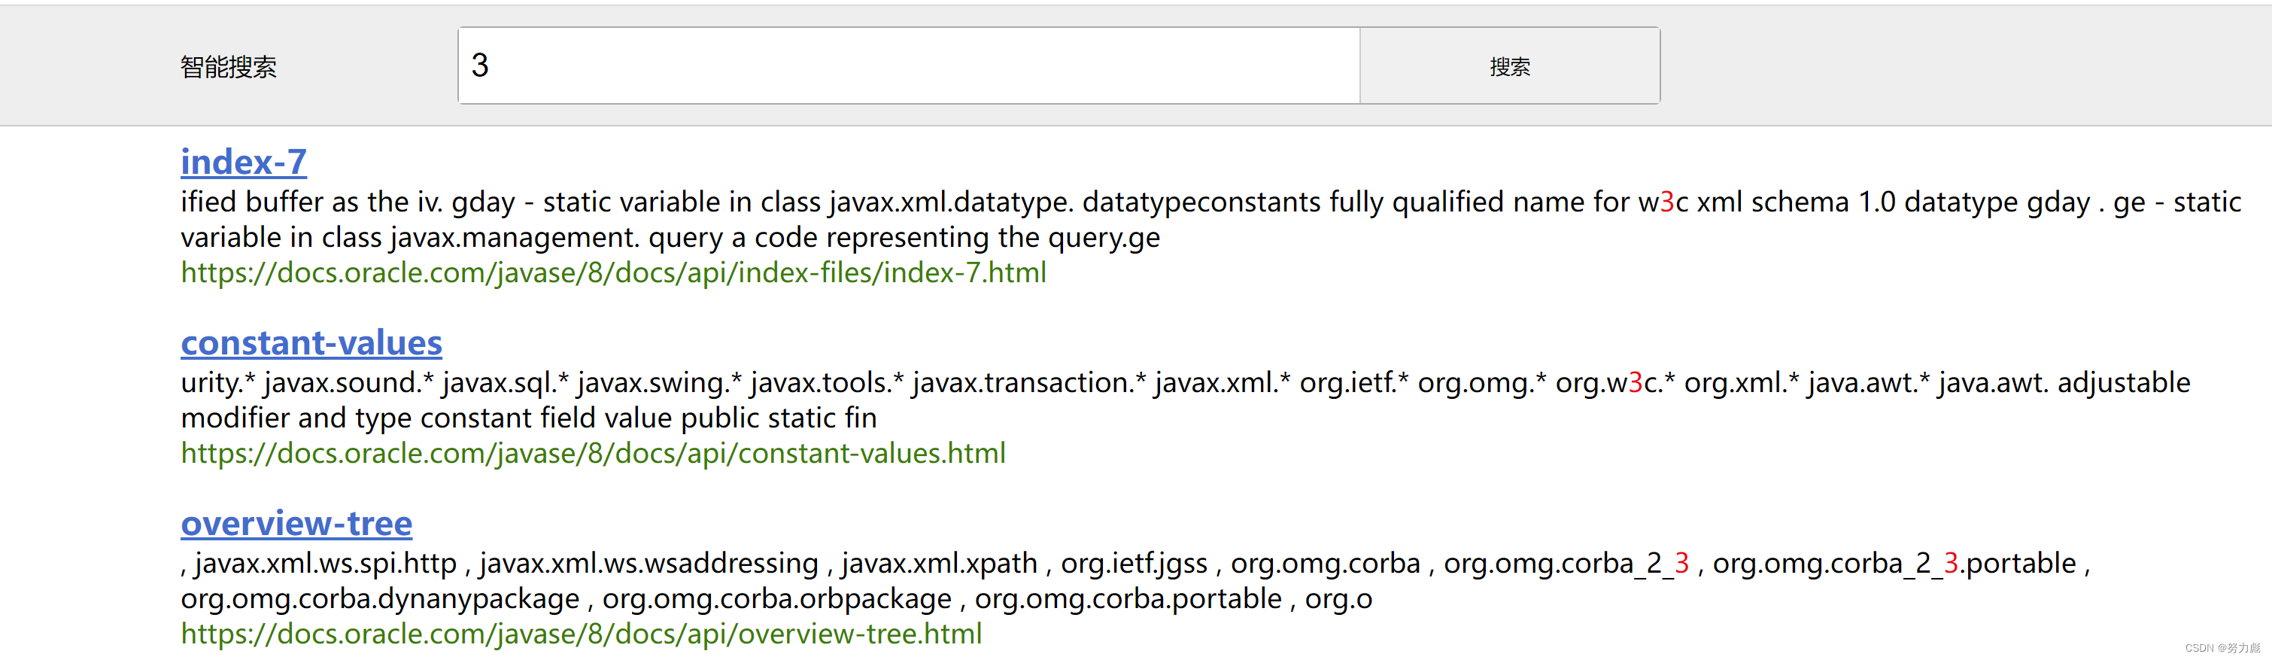
Task: Click the overview-tree.html URL text
Action: click(x=582, y=634)
